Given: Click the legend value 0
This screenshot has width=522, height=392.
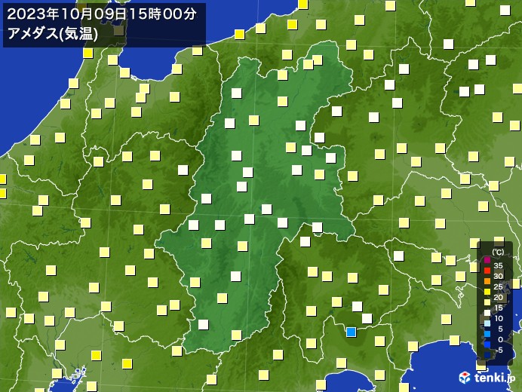Looking at the screenshot, I should tap(500, 340).
